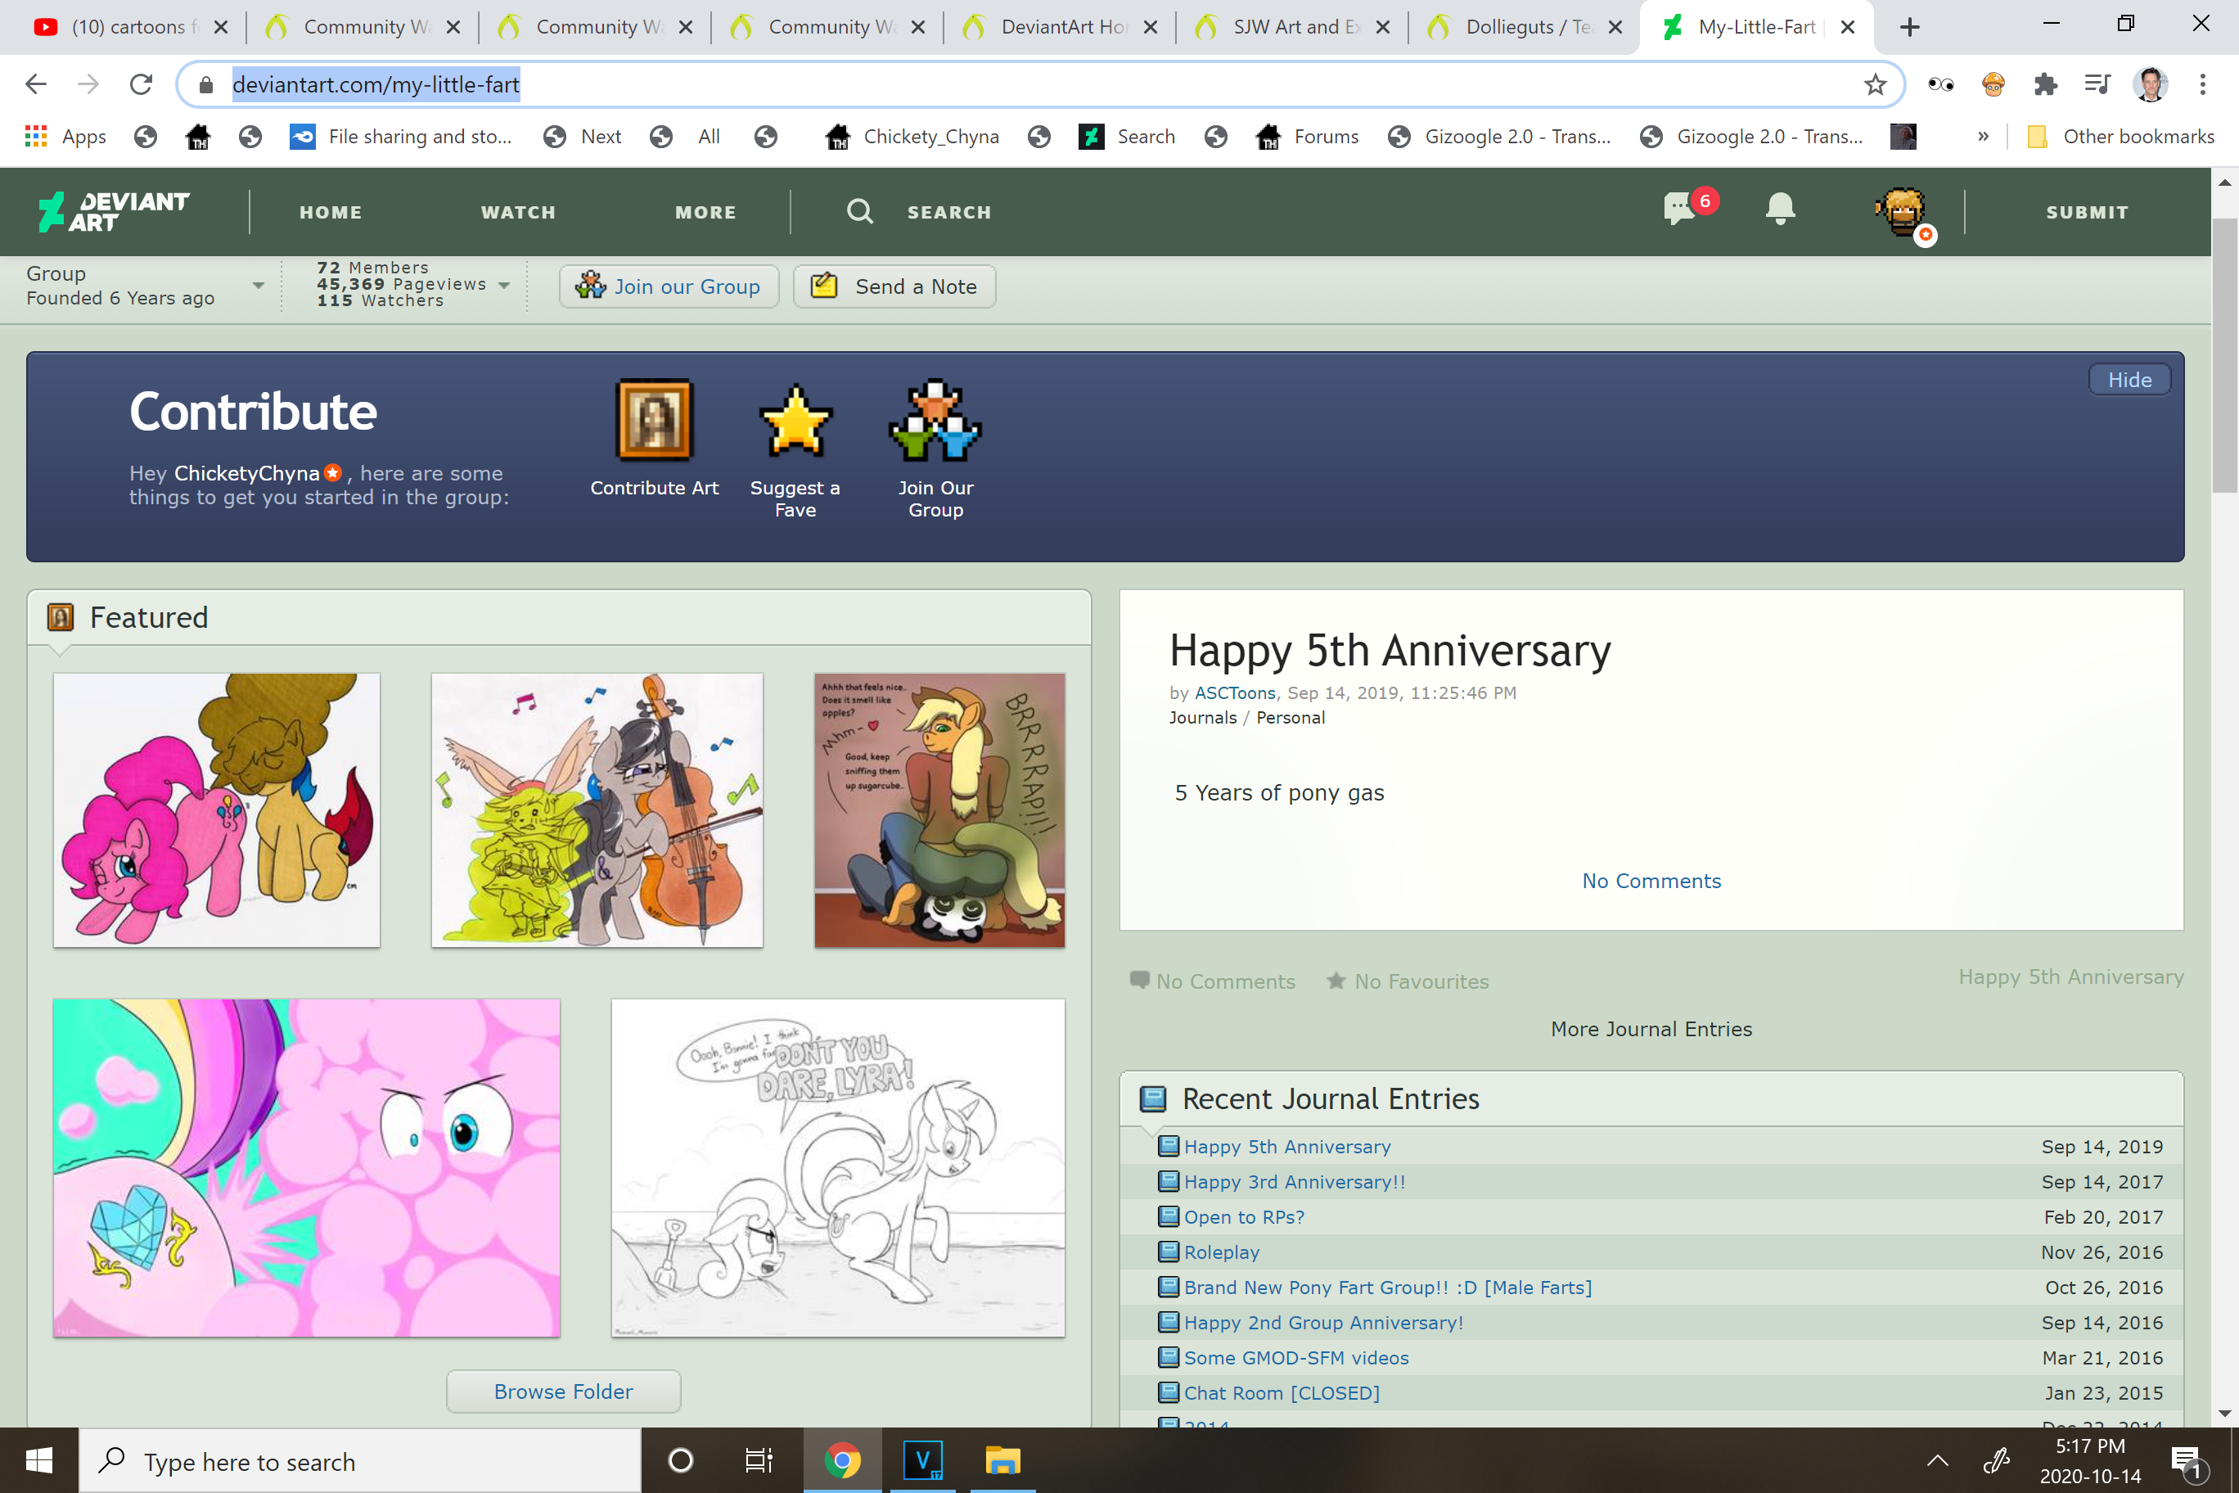2239x1493 pixels.
Task: Click the Windows Start button
Action: pyautogui.click(x=39, y=1459)
